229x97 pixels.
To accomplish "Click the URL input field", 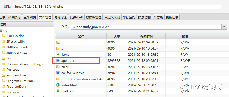I will coord(117,7).
